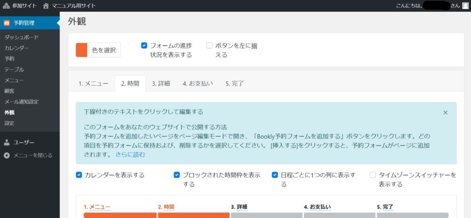471x218 pixels.
Task: Edit the 3. 詳細 progress step label
Action: coord(242,207)
